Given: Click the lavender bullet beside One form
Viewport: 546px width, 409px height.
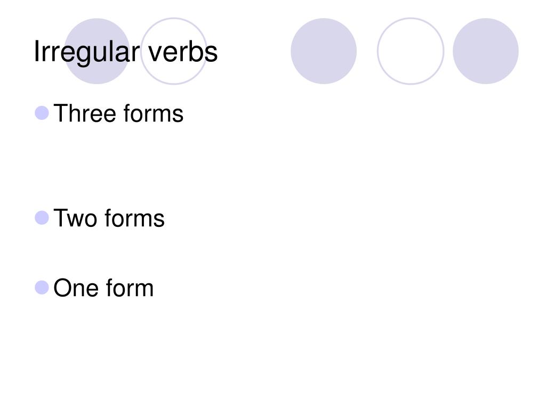Looking at the screenshot, I should (42, 288).
